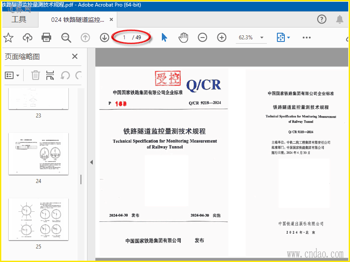Click the thumbnail label 24
This screenshot has height=262, width=350.
38,181
